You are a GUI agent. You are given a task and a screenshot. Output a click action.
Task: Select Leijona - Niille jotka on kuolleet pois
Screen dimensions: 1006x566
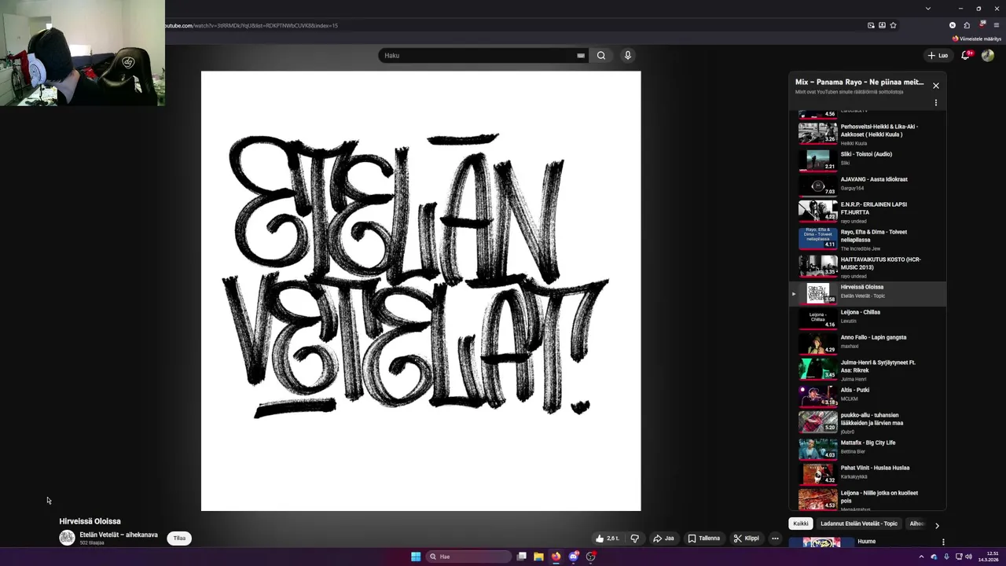tap(868, 500)
